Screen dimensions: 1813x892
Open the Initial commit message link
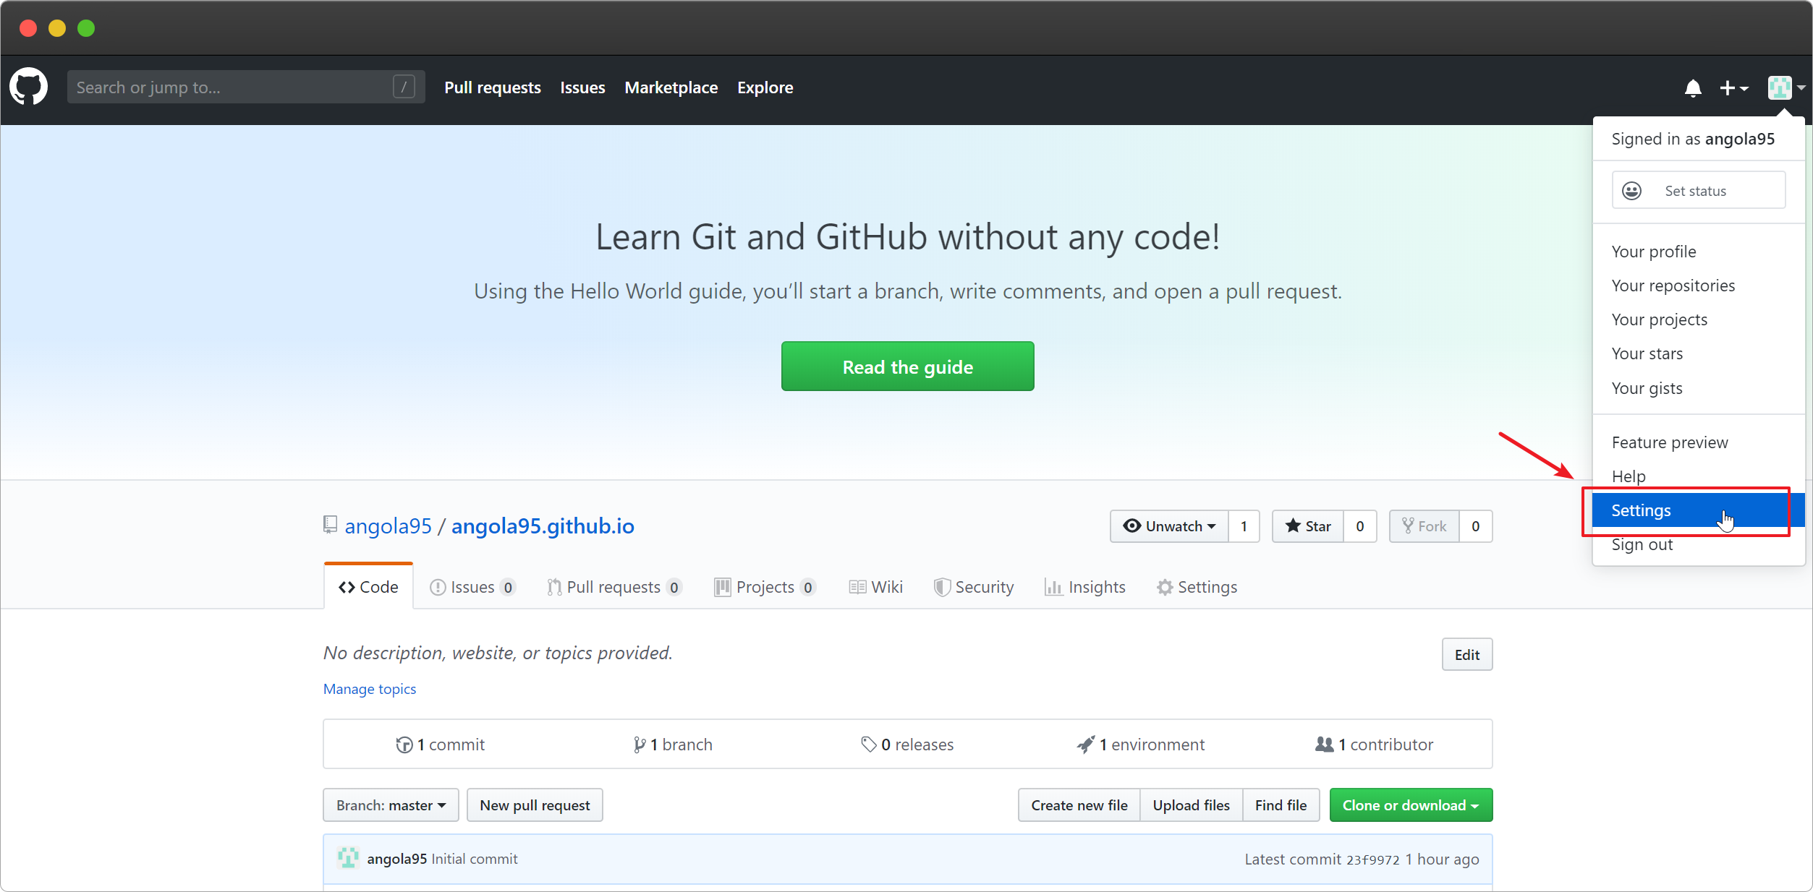pyautogui.click(x=475, y=859)
